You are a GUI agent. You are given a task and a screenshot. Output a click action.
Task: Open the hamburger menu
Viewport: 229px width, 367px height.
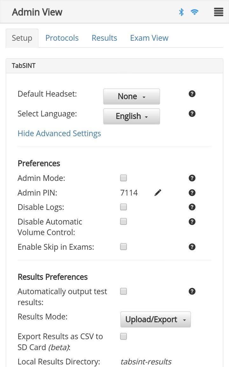tap(218, 12)
